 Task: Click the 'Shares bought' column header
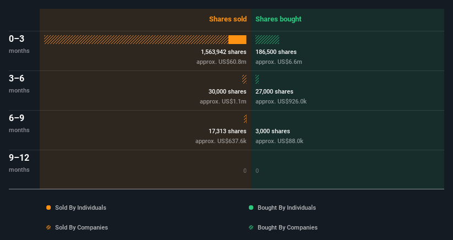(278, 19)
